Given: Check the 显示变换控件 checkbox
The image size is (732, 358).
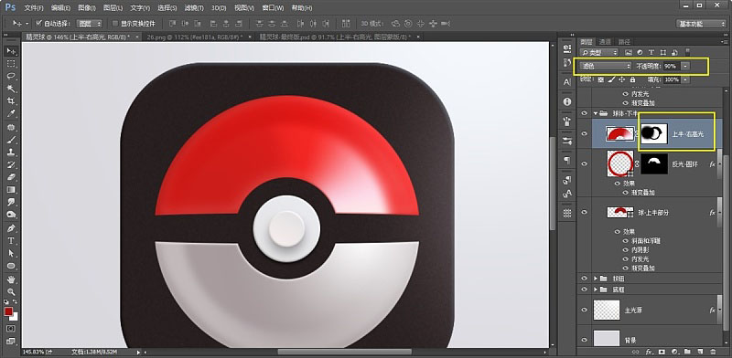Looking at the screenshot, I should coord(115,23).
